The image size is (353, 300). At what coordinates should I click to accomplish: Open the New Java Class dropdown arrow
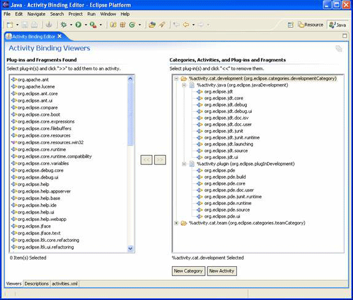tap(139, 25)
